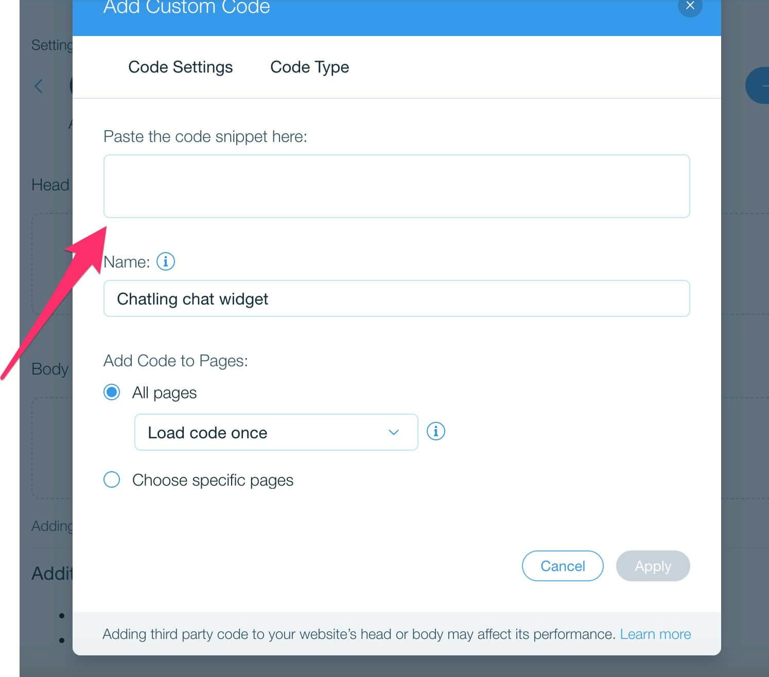Switch to the Code Settings tab

tap(180, 67)
